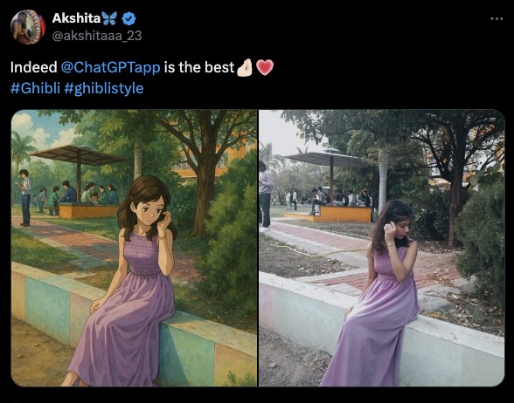Click the word "Indeed" in the tweet
Image resolution: width=514 pixels, height=403 pixels.
[x=34, y=67]
